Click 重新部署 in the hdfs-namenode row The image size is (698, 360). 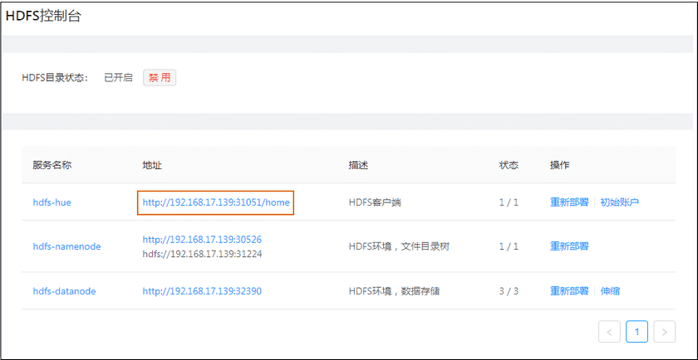pos(569,246)
